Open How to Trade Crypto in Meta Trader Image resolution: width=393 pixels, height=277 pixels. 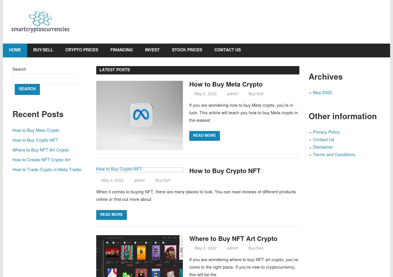tap(47, 170)
